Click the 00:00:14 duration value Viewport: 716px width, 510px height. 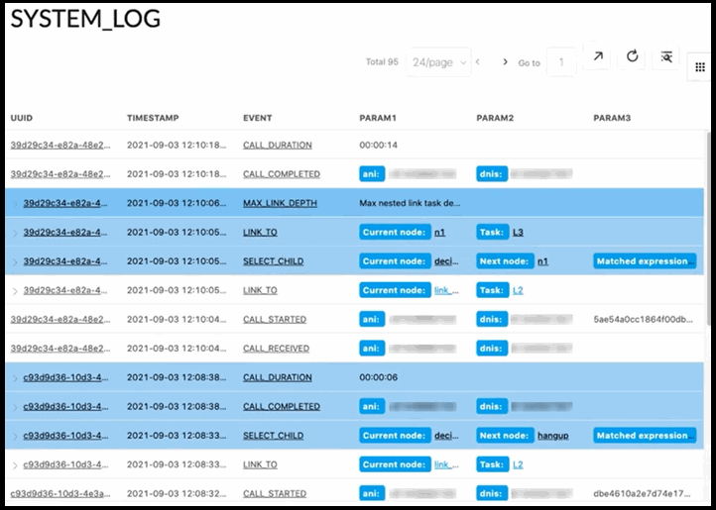378,145
